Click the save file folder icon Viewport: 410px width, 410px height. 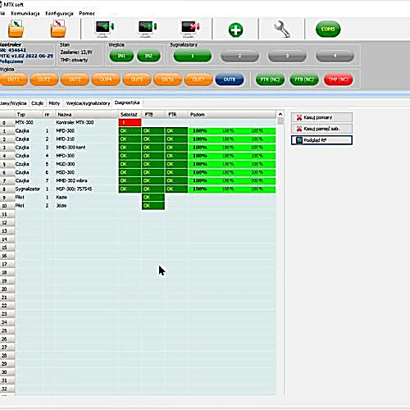[x=58, y=29]
